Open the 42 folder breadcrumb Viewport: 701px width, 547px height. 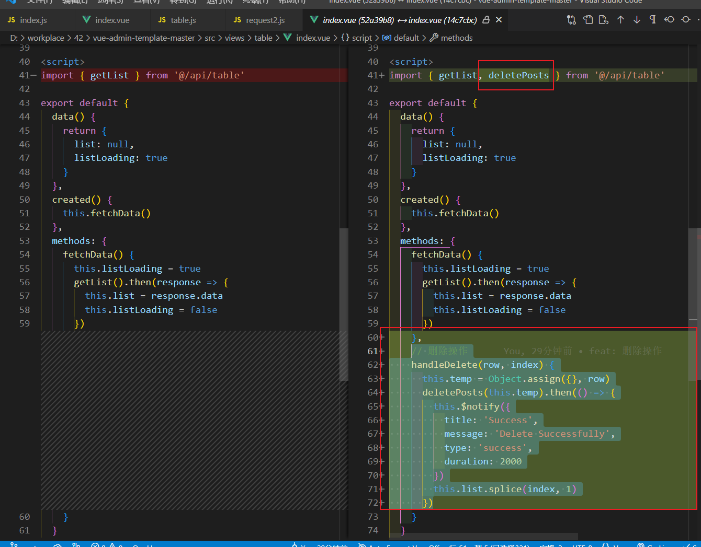(x=78, y=38)
